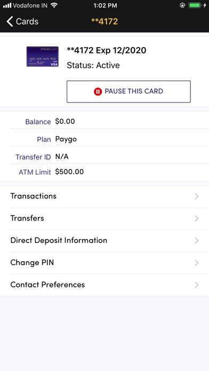Expand Transfers using its chevron
The width and height of the screenshot is (209, 371).
(x=196, y=219)
